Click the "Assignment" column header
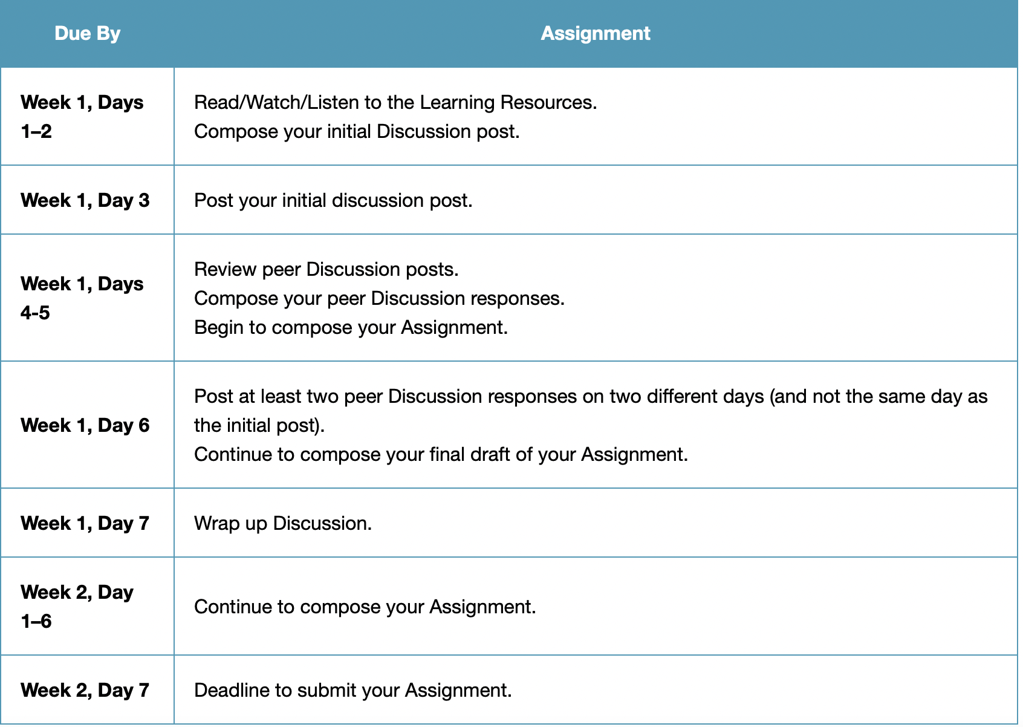Image resolution: width=1023 pixels, height=727 pixels. click(x=596, y=33)
